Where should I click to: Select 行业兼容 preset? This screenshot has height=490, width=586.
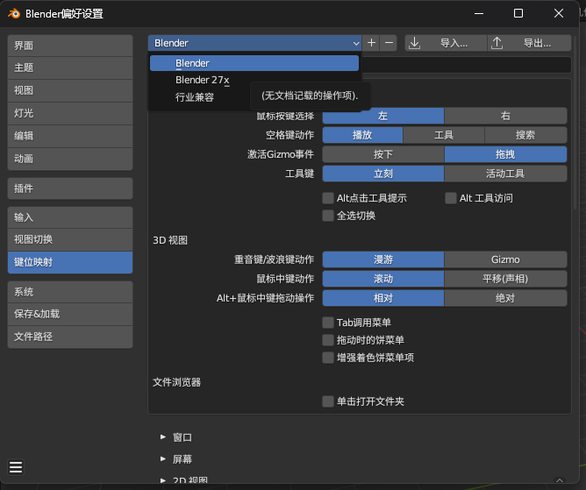coord(195,97)
